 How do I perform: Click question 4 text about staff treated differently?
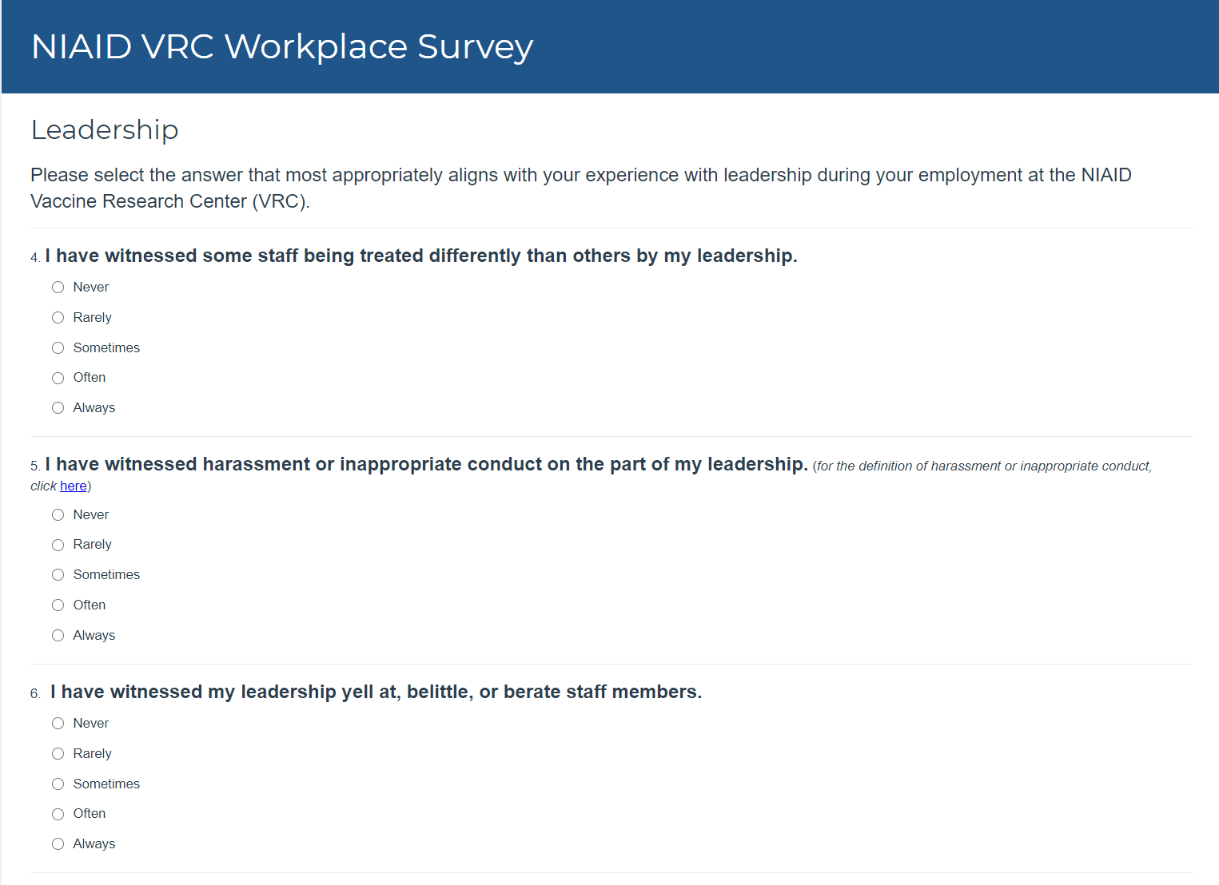point(421,256)
